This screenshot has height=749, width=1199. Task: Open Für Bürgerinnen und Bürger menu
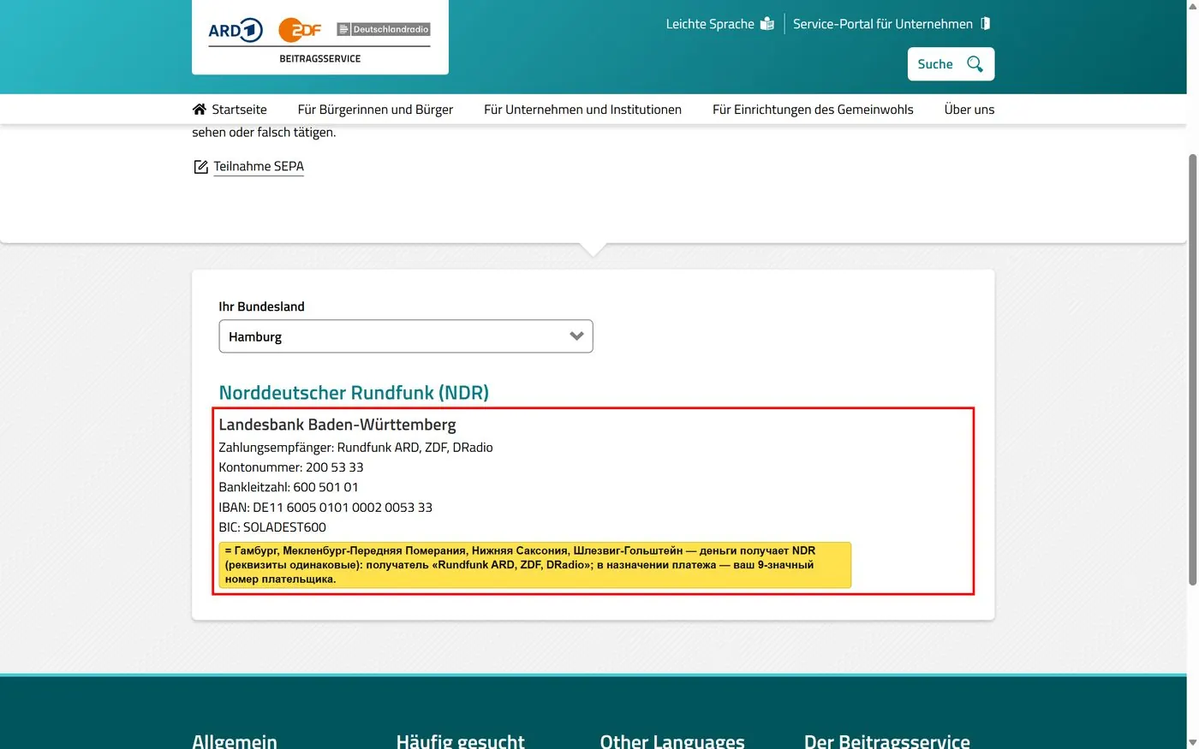tap(375, 110)
